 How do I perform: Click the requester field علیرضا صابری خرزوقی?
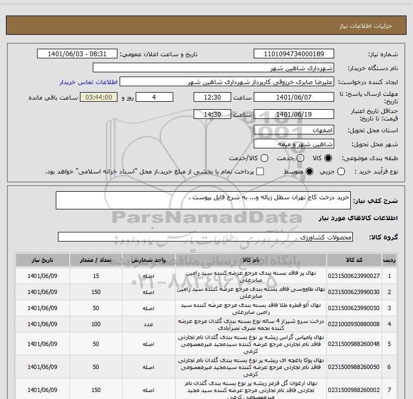click(227, 81)
